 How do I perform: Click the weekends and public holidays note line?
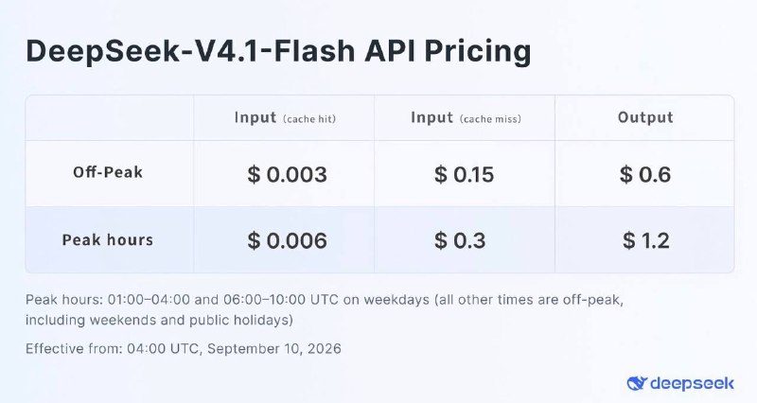click(159, 320)
